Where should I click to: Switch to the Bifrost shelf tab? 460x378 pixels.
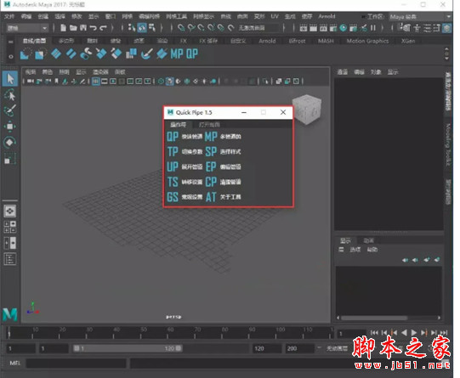coord(297,41)
